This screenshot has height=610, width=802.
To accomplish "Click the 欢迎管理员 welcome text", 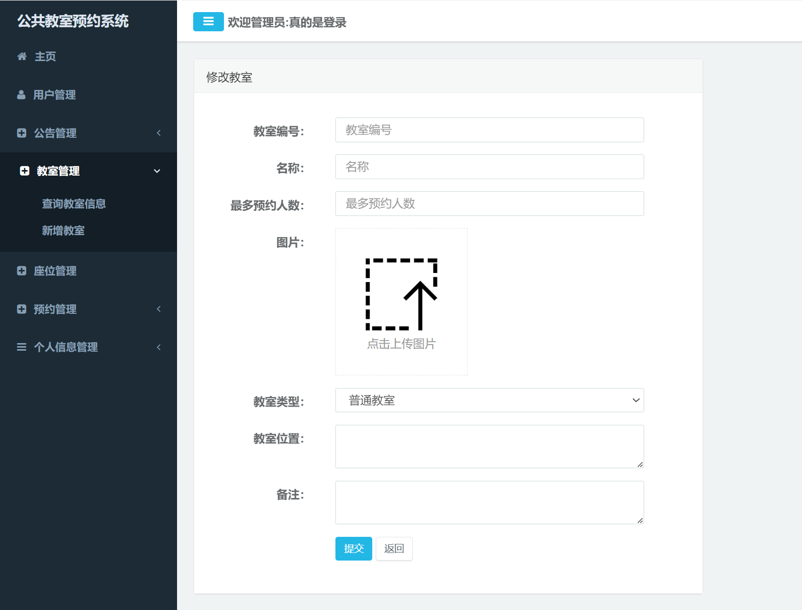I will coord(287,23).
